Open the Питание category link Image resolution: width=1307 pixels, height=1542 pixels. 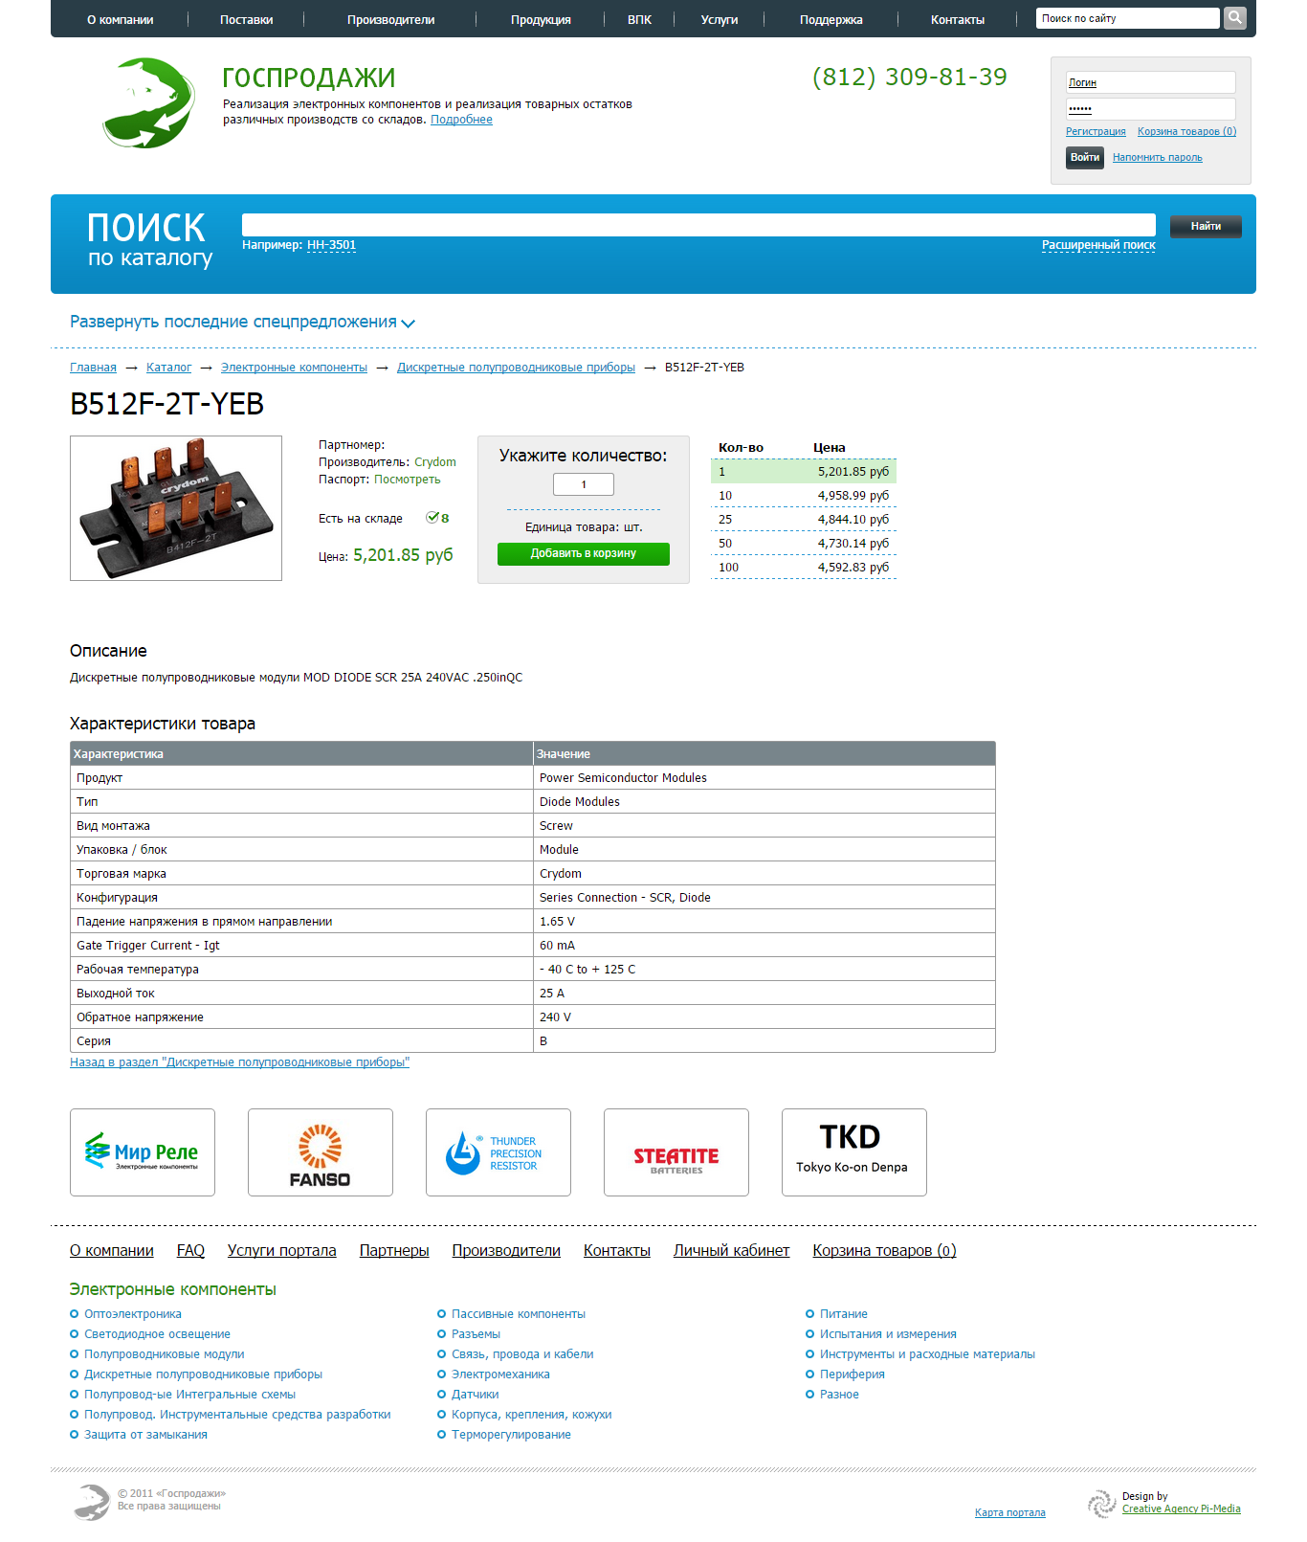(844, 1314)
